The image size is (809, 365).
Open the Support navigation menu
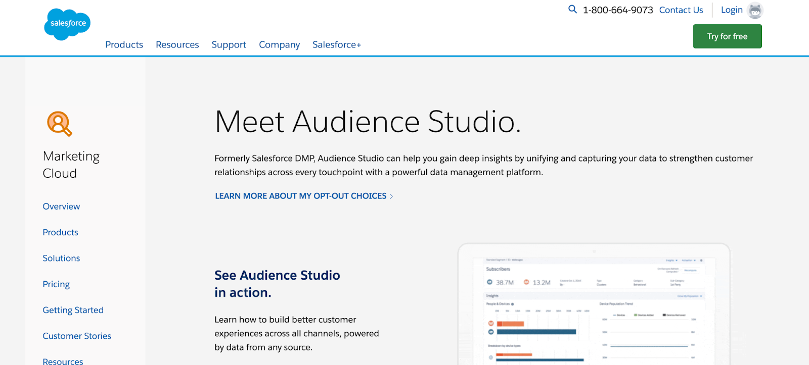(x=229, y=44)
